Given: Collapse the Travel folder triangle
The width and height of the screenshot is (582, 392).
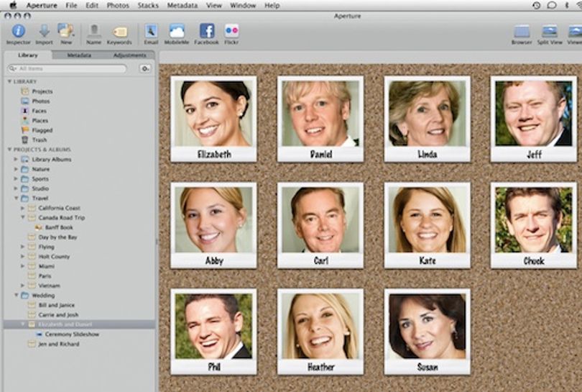Looking at the screenshot, I should point(17,198).
